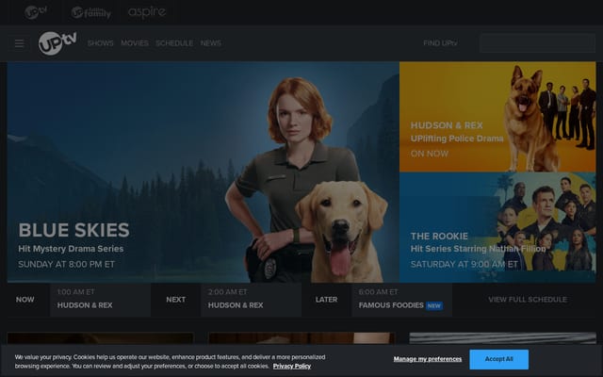
Task: Open the Blue Skies hero banner
Action: click(x=204, y=172)
